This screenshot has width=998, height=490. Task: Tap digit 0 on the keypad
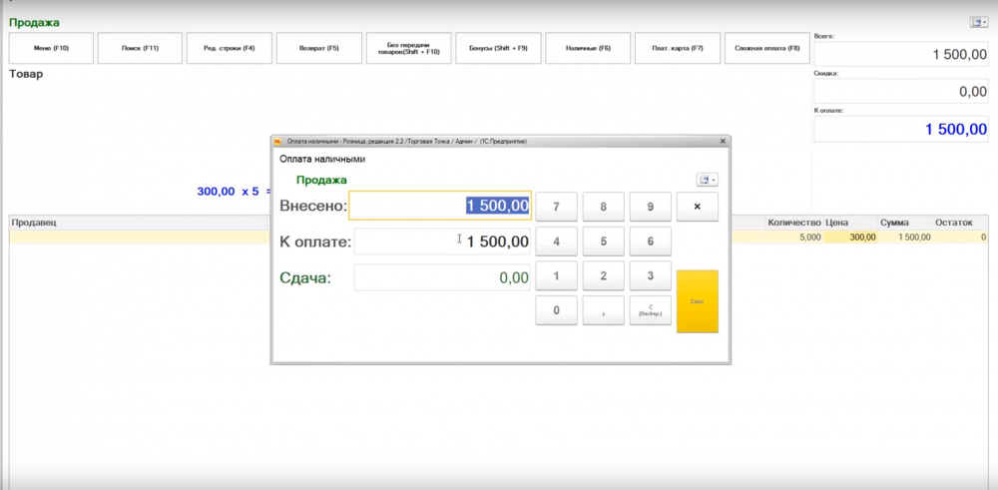tap(556, 310)
